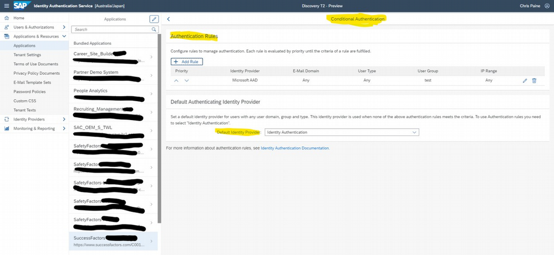Viewport: 554px width, 255px height.
Task: Move rule priority down
Action: coord(186,81)
